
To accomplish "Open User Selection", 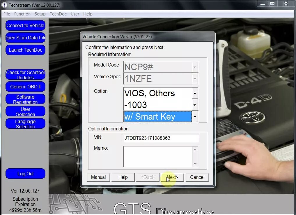I will 25,111.
